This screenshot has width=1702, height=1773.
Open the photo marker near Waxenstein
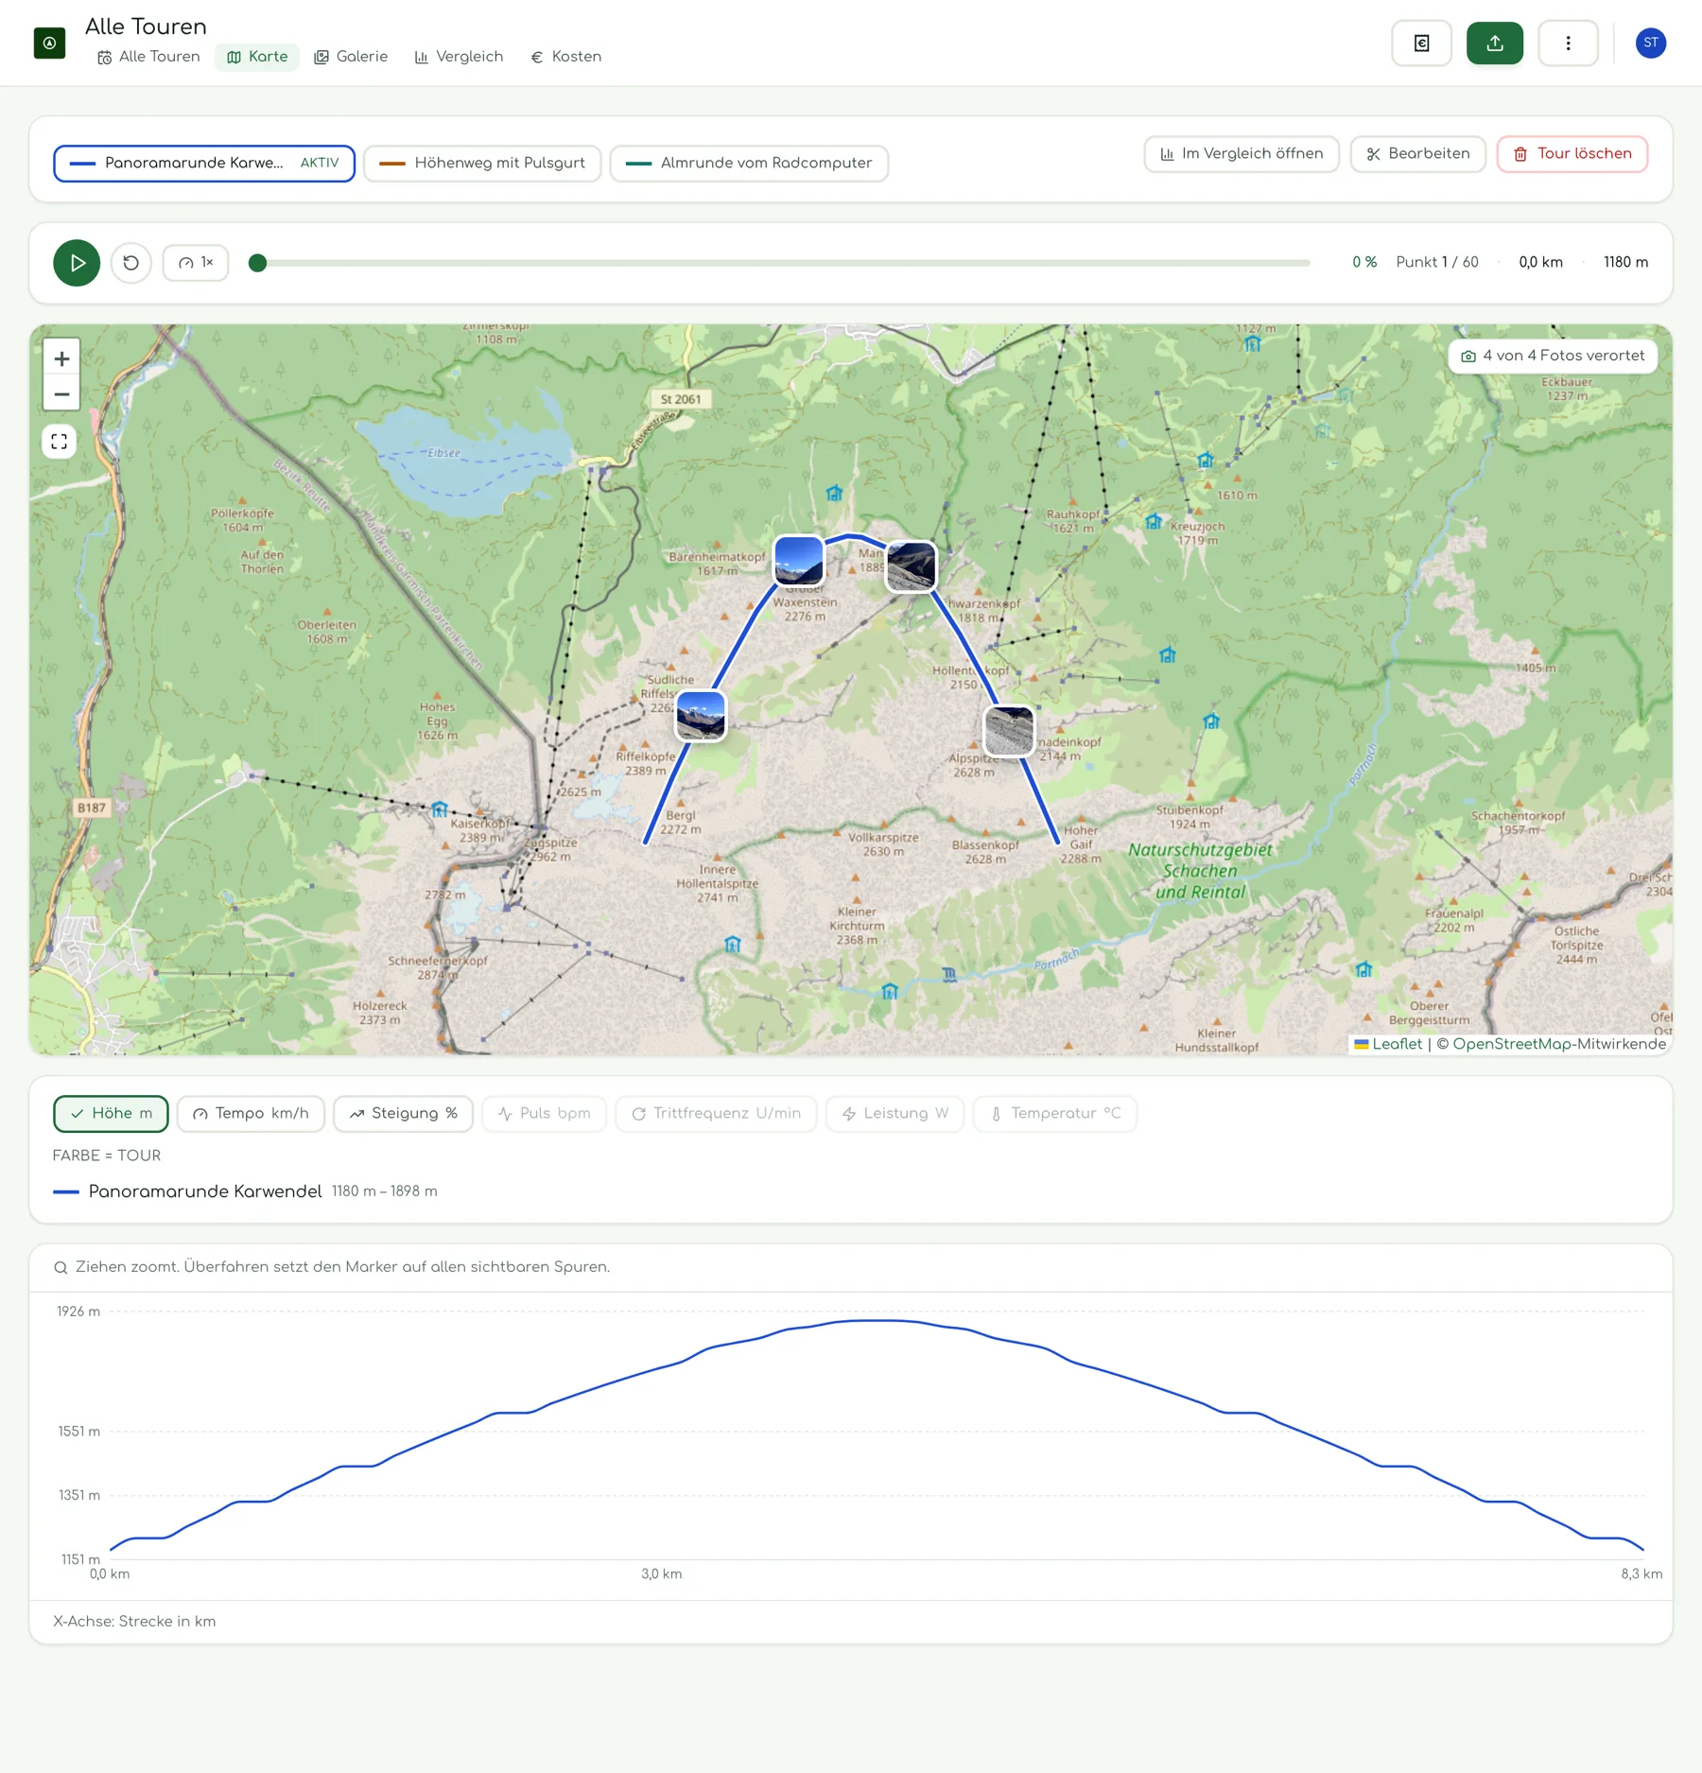799,561
